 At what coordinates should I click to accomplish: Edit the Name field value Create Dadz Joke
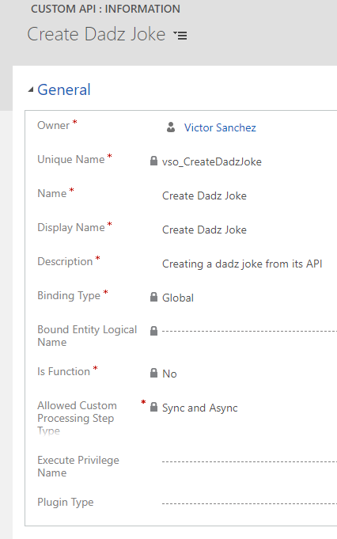pos(204,195)
